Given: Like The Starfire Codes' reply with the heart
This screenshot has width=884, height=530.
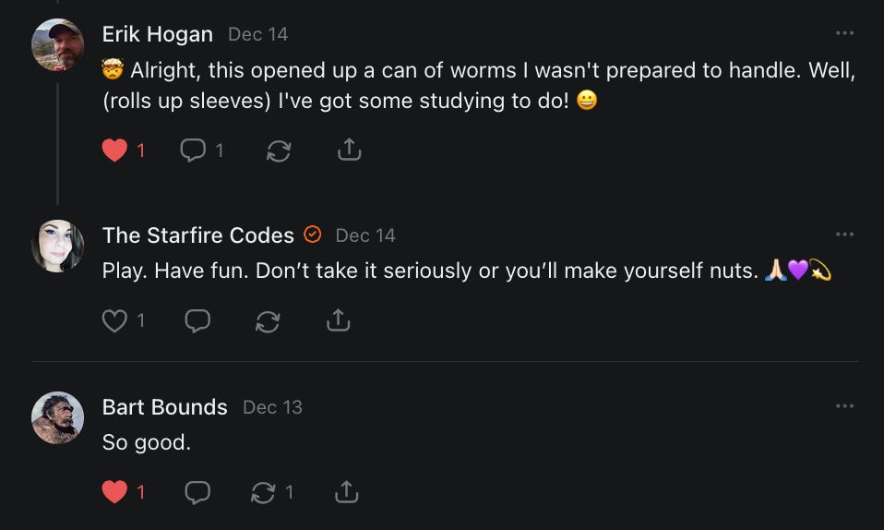Looking at the screenshot, I should coord(114,320).
